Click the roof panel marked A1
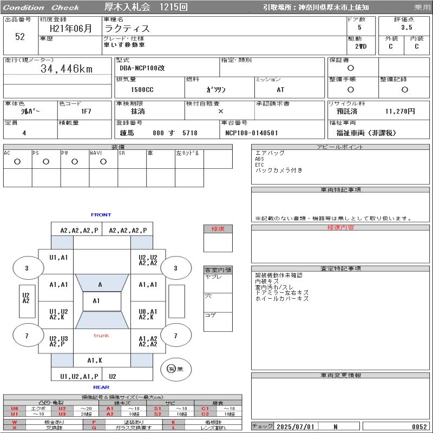 (96, 301)
